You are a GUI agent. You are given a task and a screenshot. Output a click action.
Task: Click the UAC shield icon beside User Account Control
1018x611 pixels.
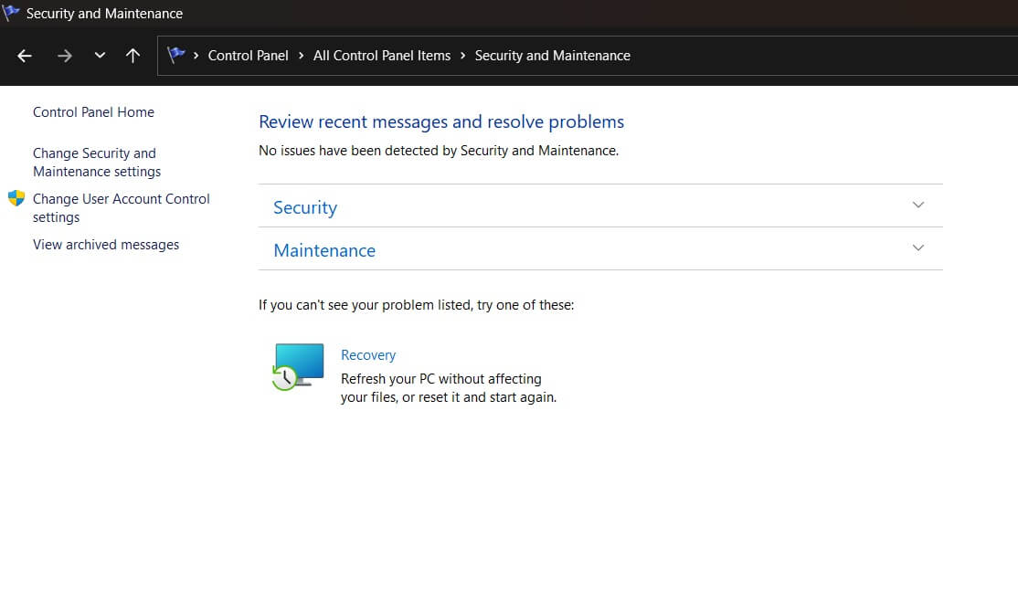click(x=16, y=197)
